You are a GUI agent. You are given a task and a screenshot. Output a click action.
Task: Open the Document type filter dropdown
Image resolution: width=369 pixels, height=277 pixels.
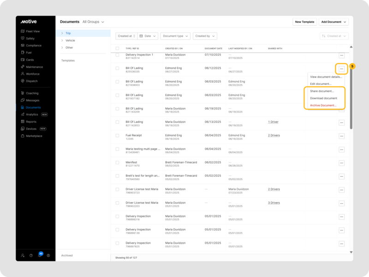click(175, 36)
